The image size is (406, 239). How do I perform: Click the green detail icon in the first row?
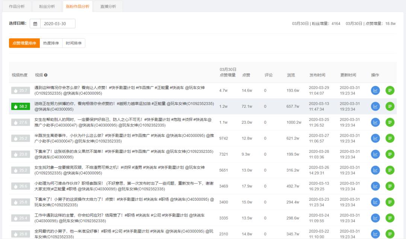390,90
